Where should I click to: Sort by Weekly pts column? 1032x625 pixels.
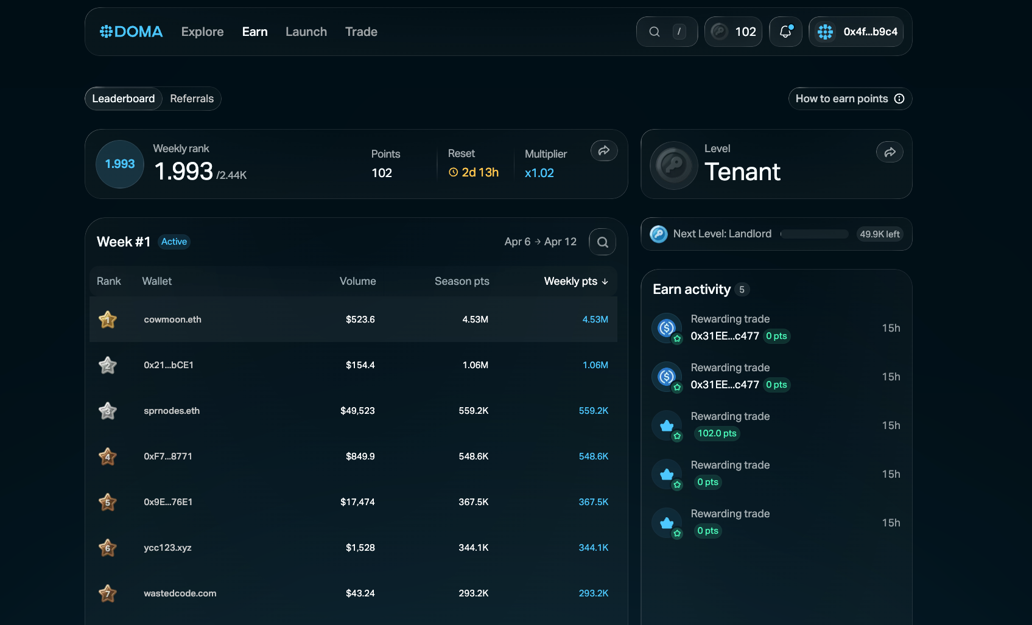[x=575, y=281]
